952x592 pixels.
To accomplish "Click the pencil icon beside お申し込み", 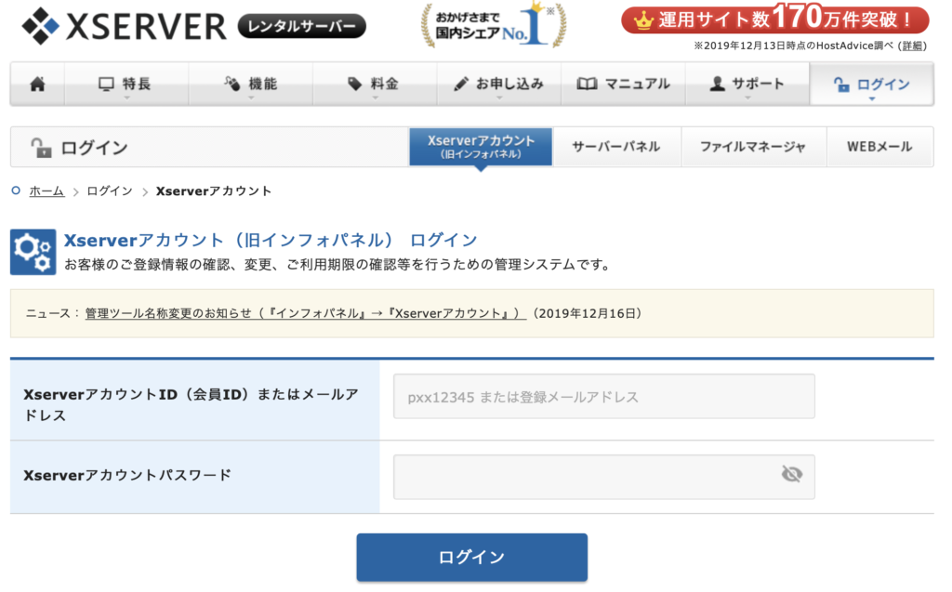I will (x=461, y=84).
